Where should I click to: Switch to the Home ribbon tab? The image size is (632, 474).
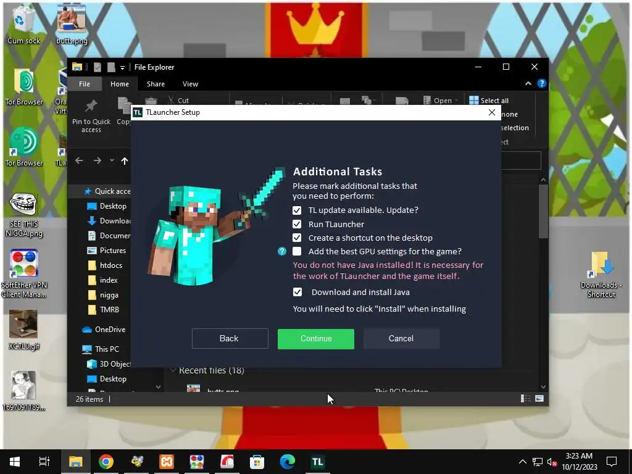(120, 84)
